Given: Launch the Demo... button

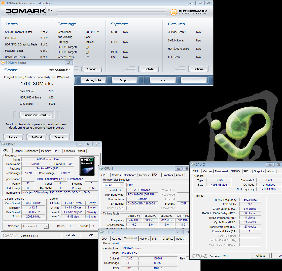Looking at the screenshot, I should click(164, 80).
